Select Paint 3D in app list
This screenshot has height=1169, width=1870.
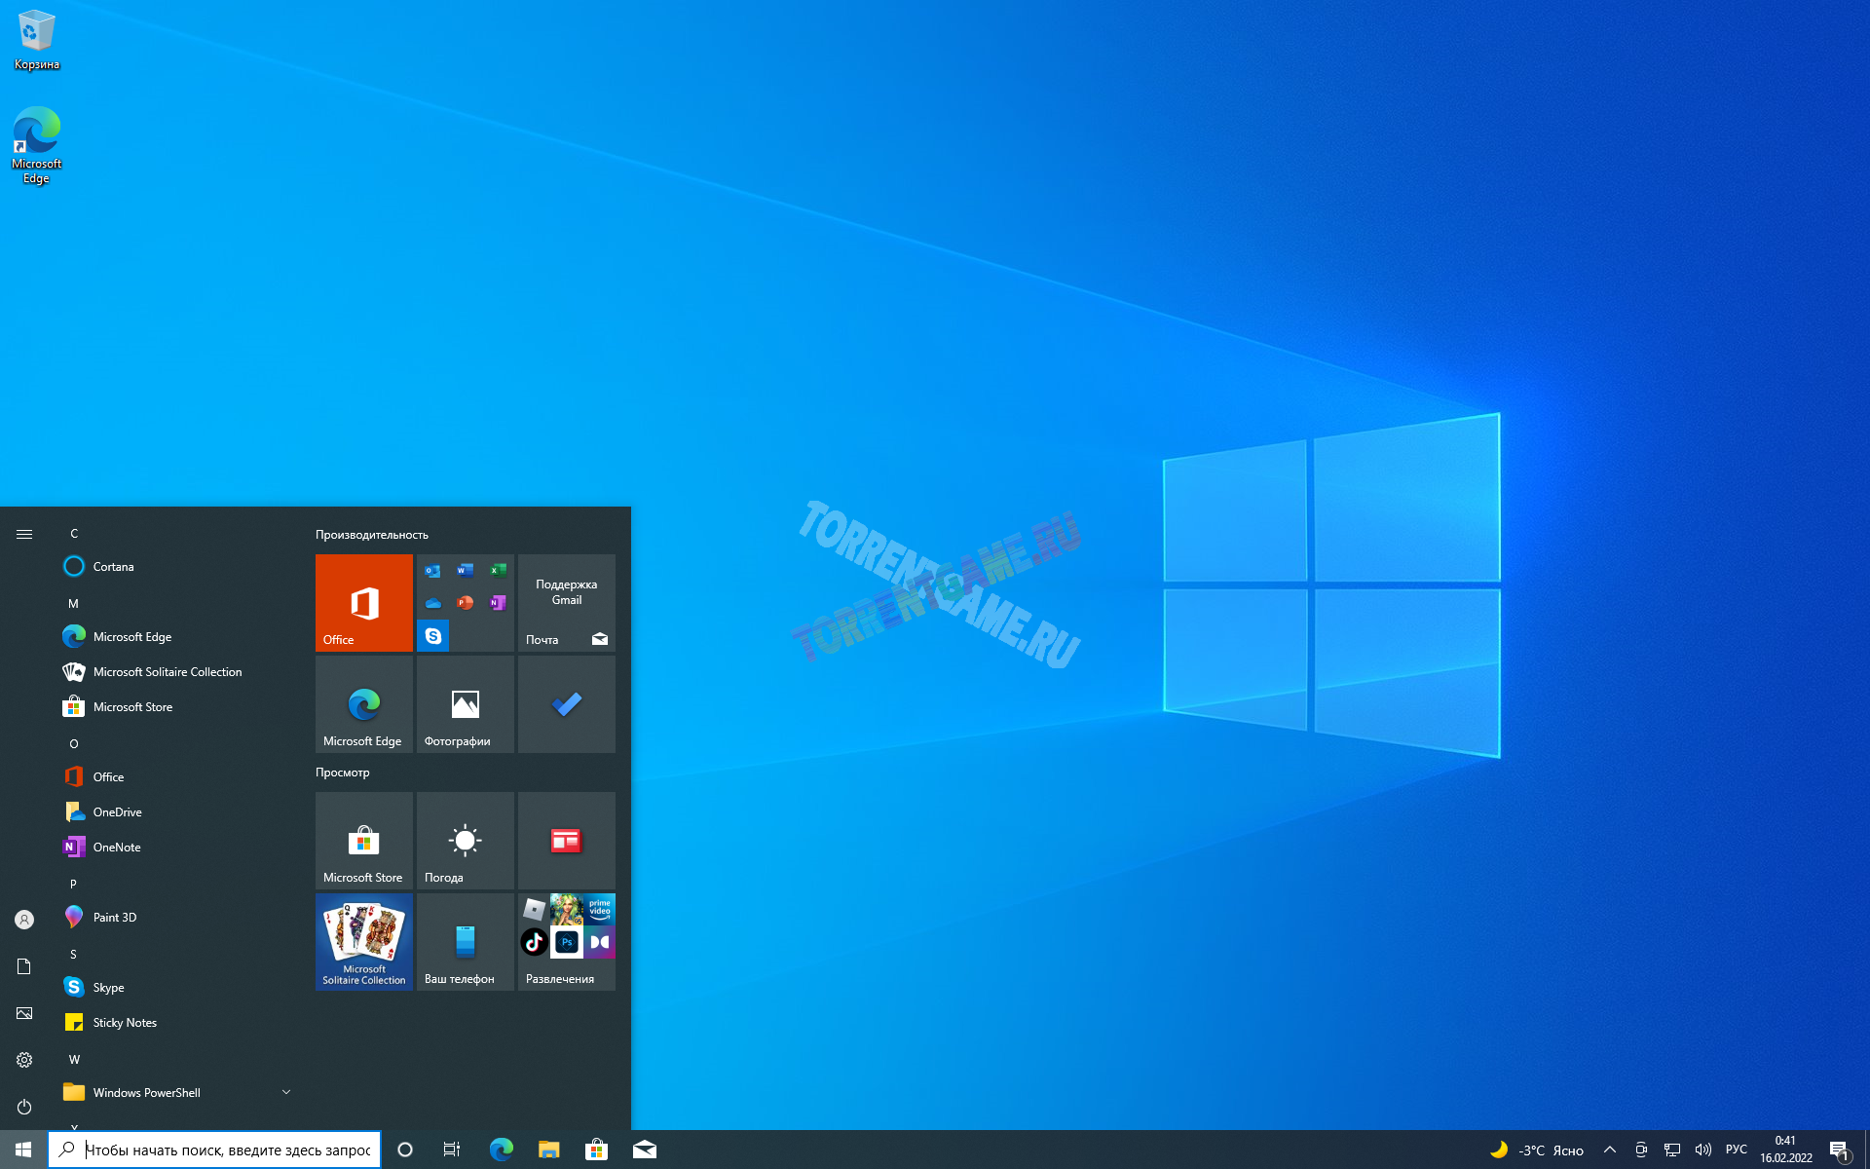pos(115,917)
